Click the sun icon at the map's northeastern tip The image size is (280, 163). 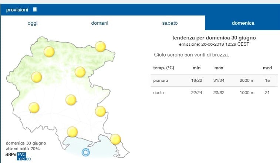pyautogui.click(x=101, y=46)
